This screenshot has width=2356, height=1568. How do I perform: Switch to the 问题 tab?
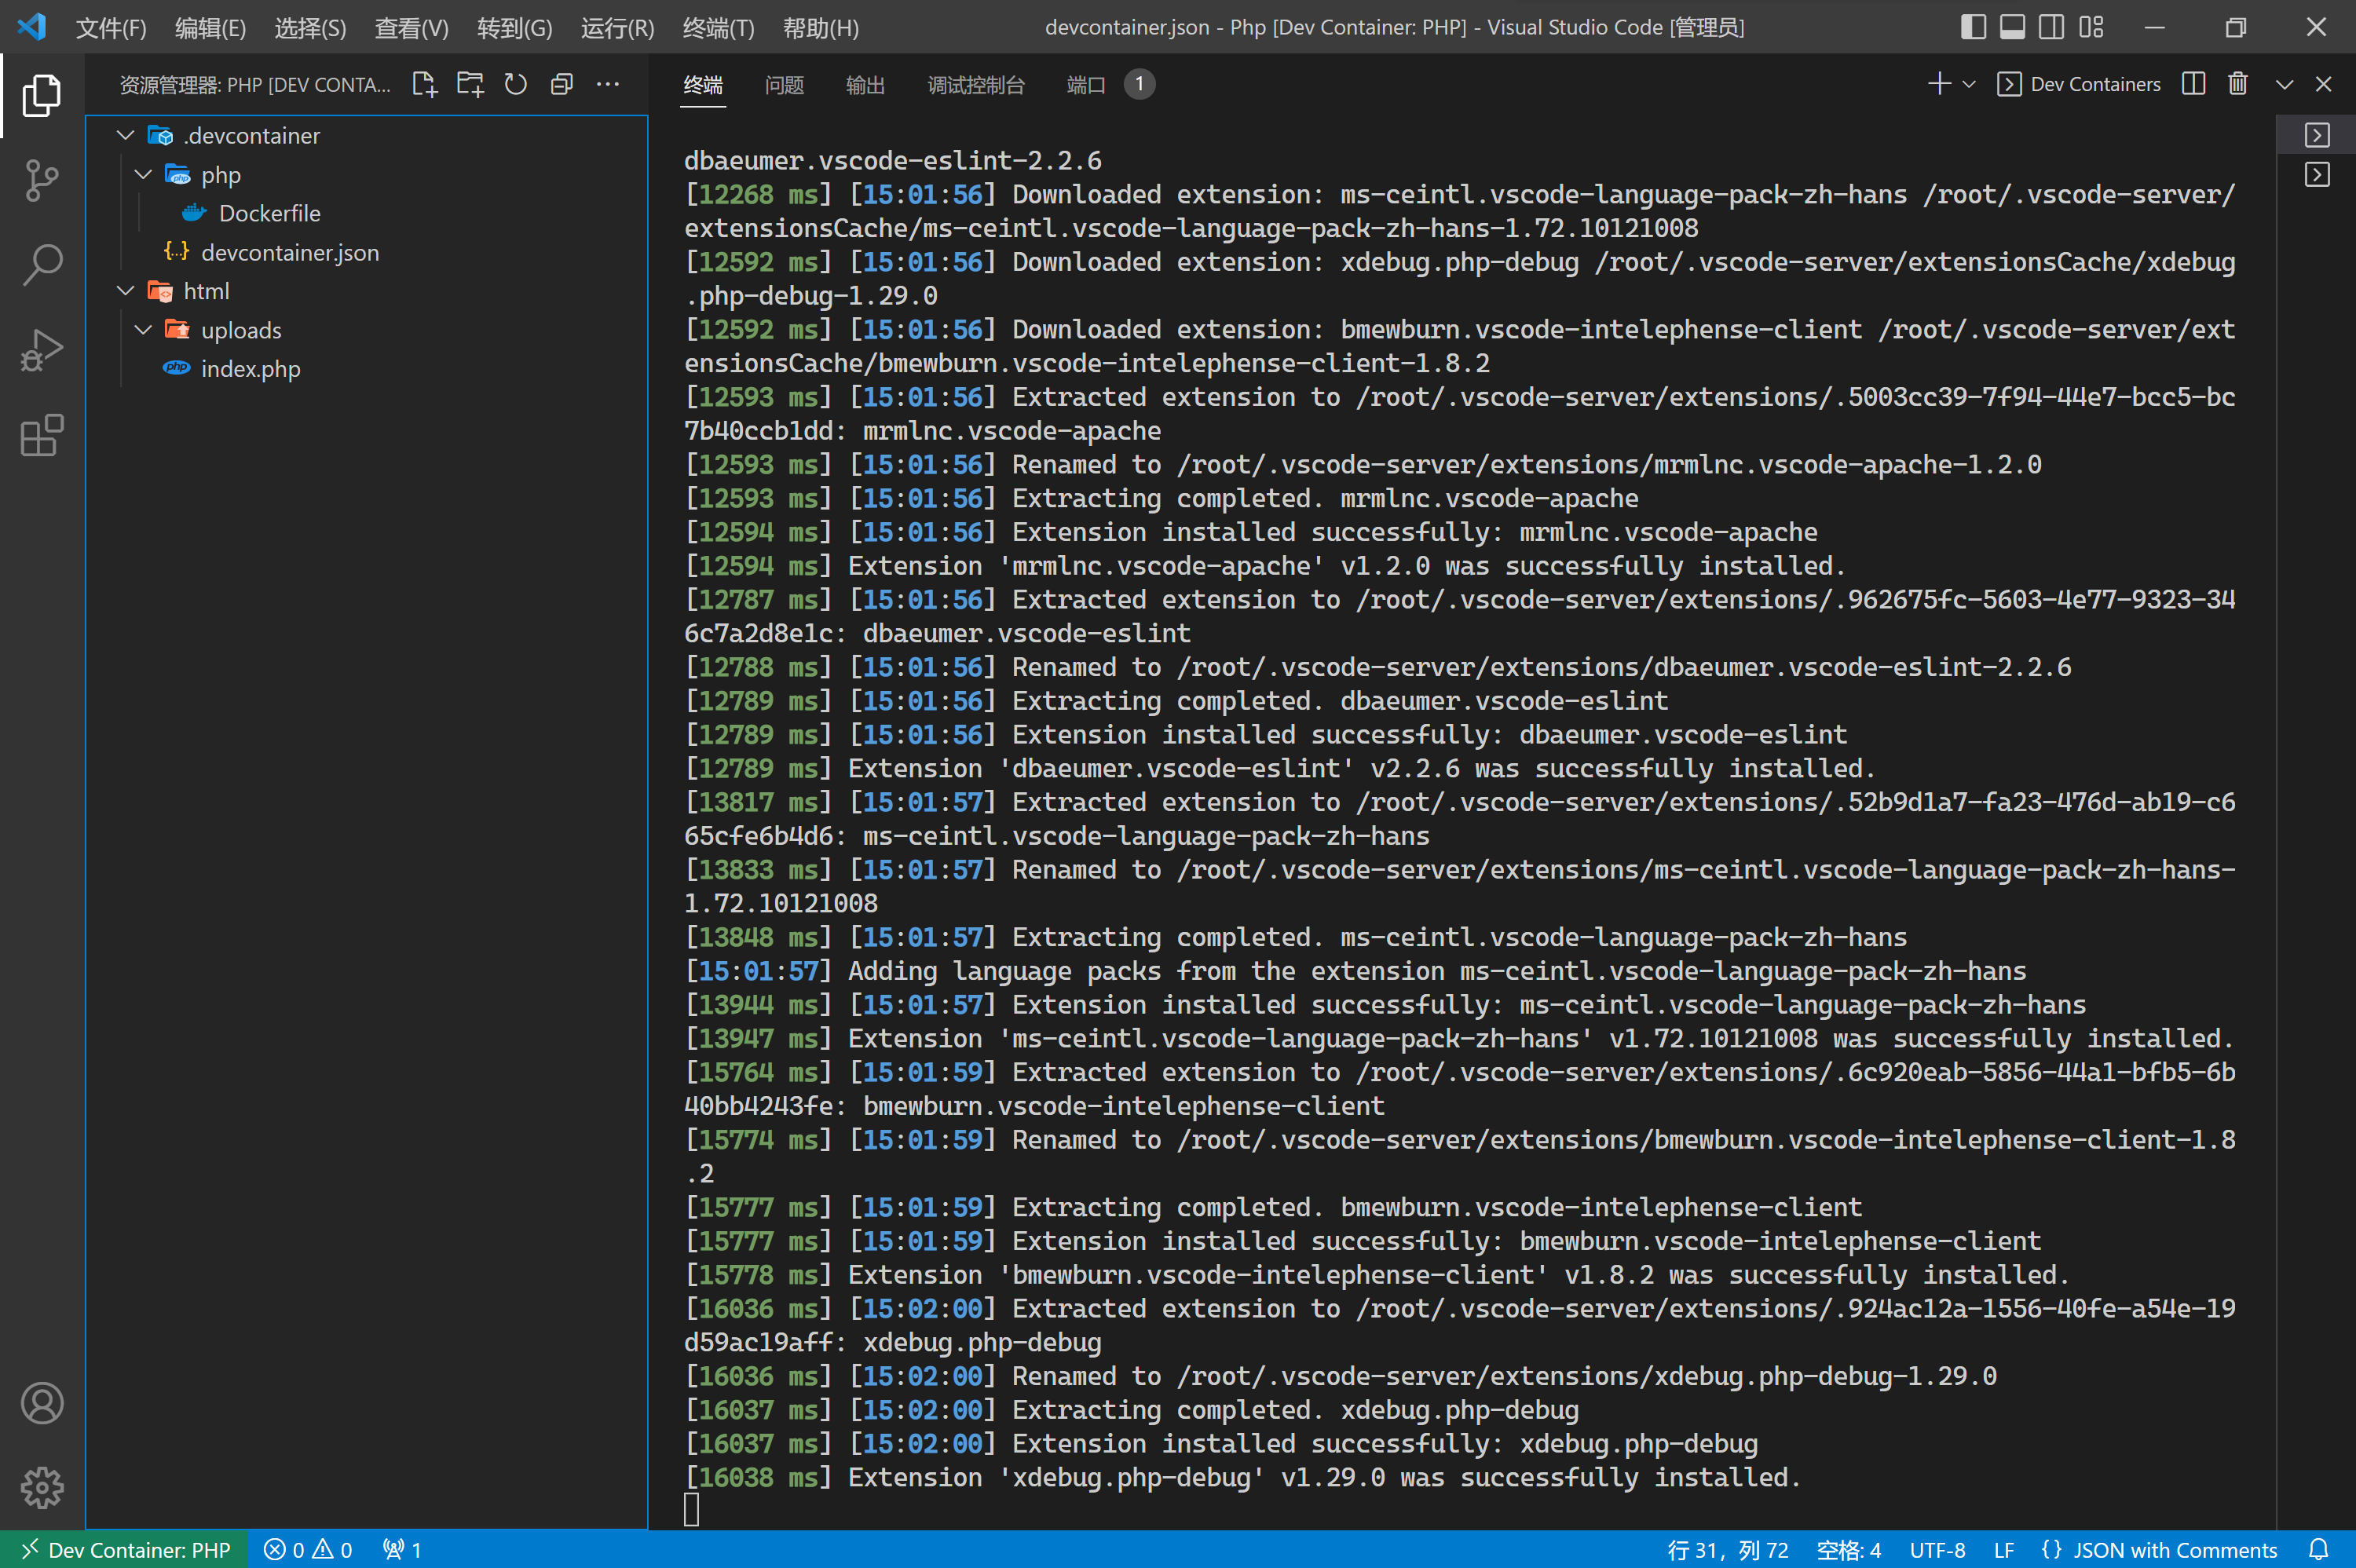784,85
